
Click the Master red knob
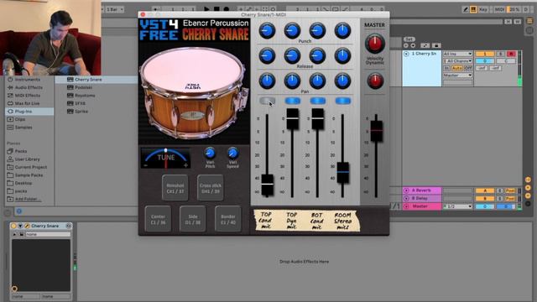click(375, 43)
